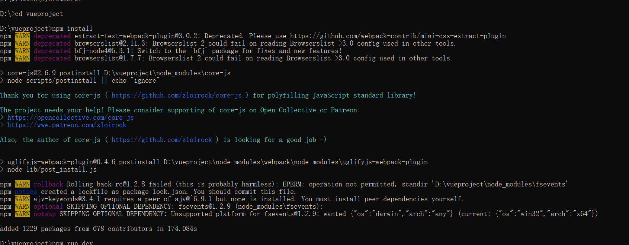
Task: Open the github.com/zloirock/core-js link
Action: pos(176,95)
